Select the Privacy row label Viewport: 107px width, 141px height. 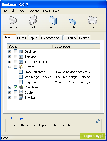point(30,67)
